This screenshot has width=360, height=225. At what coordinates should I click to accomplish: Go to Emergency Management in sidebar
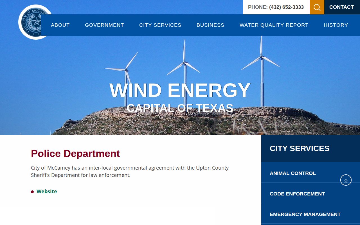tap(310, 214)
